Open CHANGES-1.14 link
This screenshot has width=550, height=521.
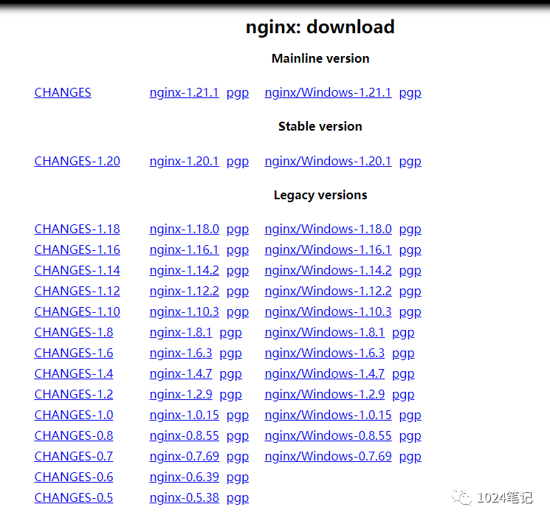pos(78,270)
